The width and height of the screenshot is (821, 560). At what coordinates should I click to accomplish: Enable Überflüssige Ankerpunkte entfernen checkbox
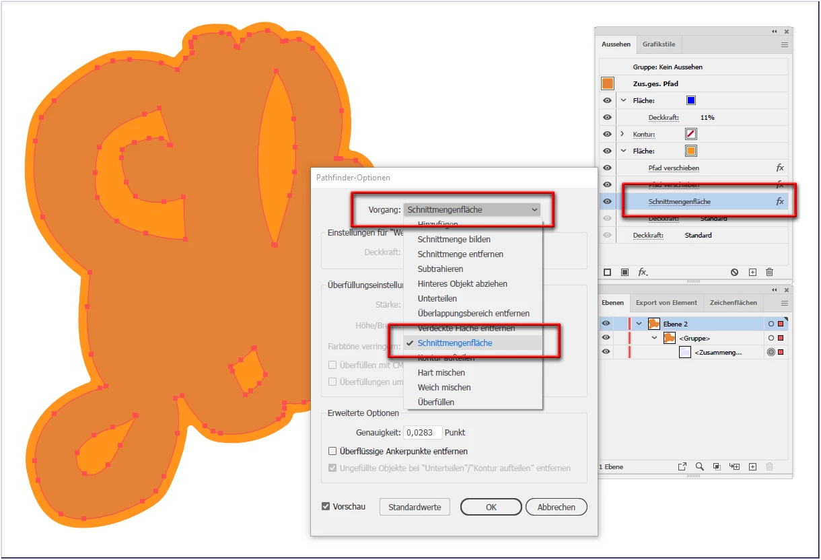pyautogui.click(x=332, y=451)
